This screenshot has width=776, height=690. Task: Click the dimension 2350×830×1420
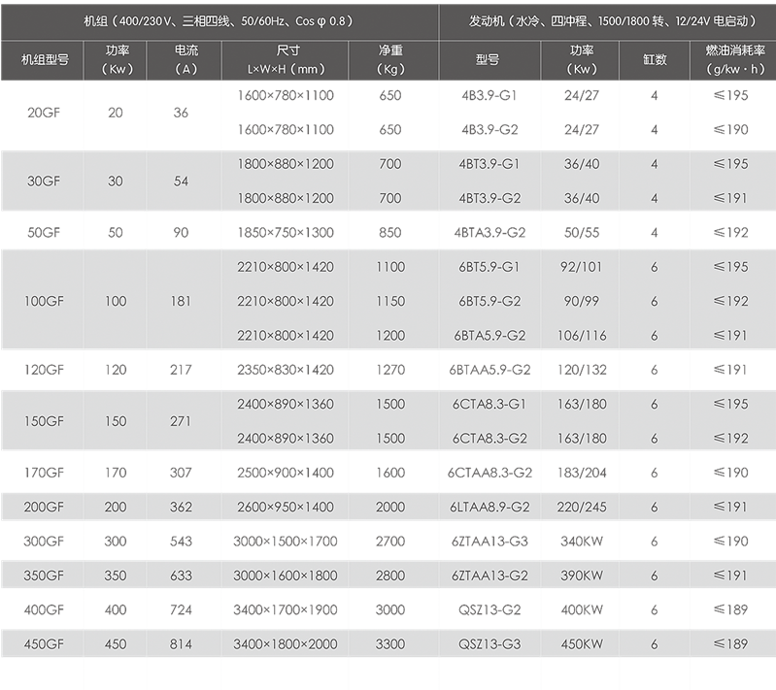click(286, 370)
